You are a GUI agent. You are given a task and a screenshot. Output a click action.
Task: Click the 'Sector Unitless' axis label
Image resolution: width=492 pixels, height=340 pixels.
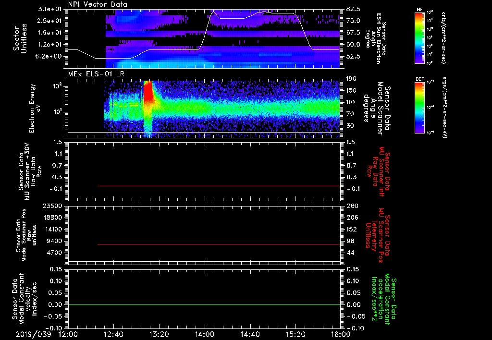(x=20, y=38)
